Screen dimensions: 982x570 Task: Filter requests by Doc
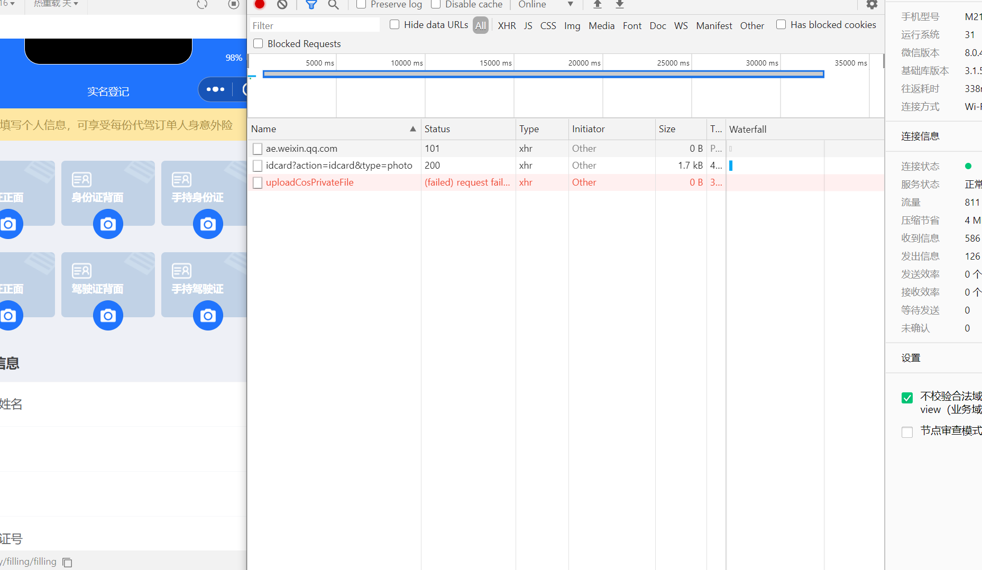(x=658, y=25)
